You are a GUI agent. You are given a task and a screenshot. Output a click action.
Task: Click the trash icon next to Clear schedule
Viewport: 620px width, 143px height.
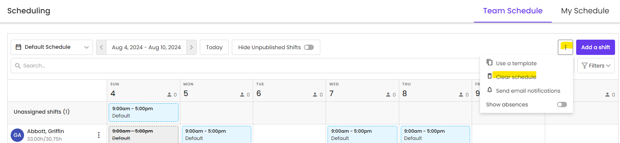click(490, 76)
